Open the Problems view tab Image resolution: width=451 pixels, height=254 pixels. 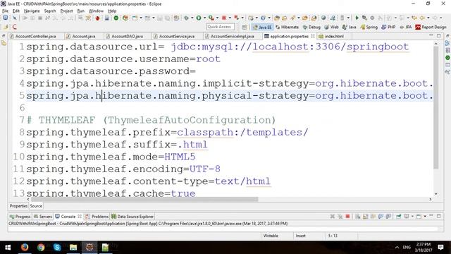point(97,217)
